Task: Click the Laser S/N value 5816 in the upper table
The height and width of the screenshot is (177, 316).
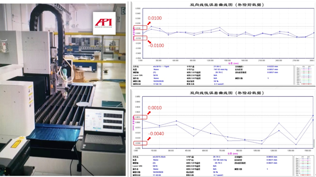Action: pos(155,75)
